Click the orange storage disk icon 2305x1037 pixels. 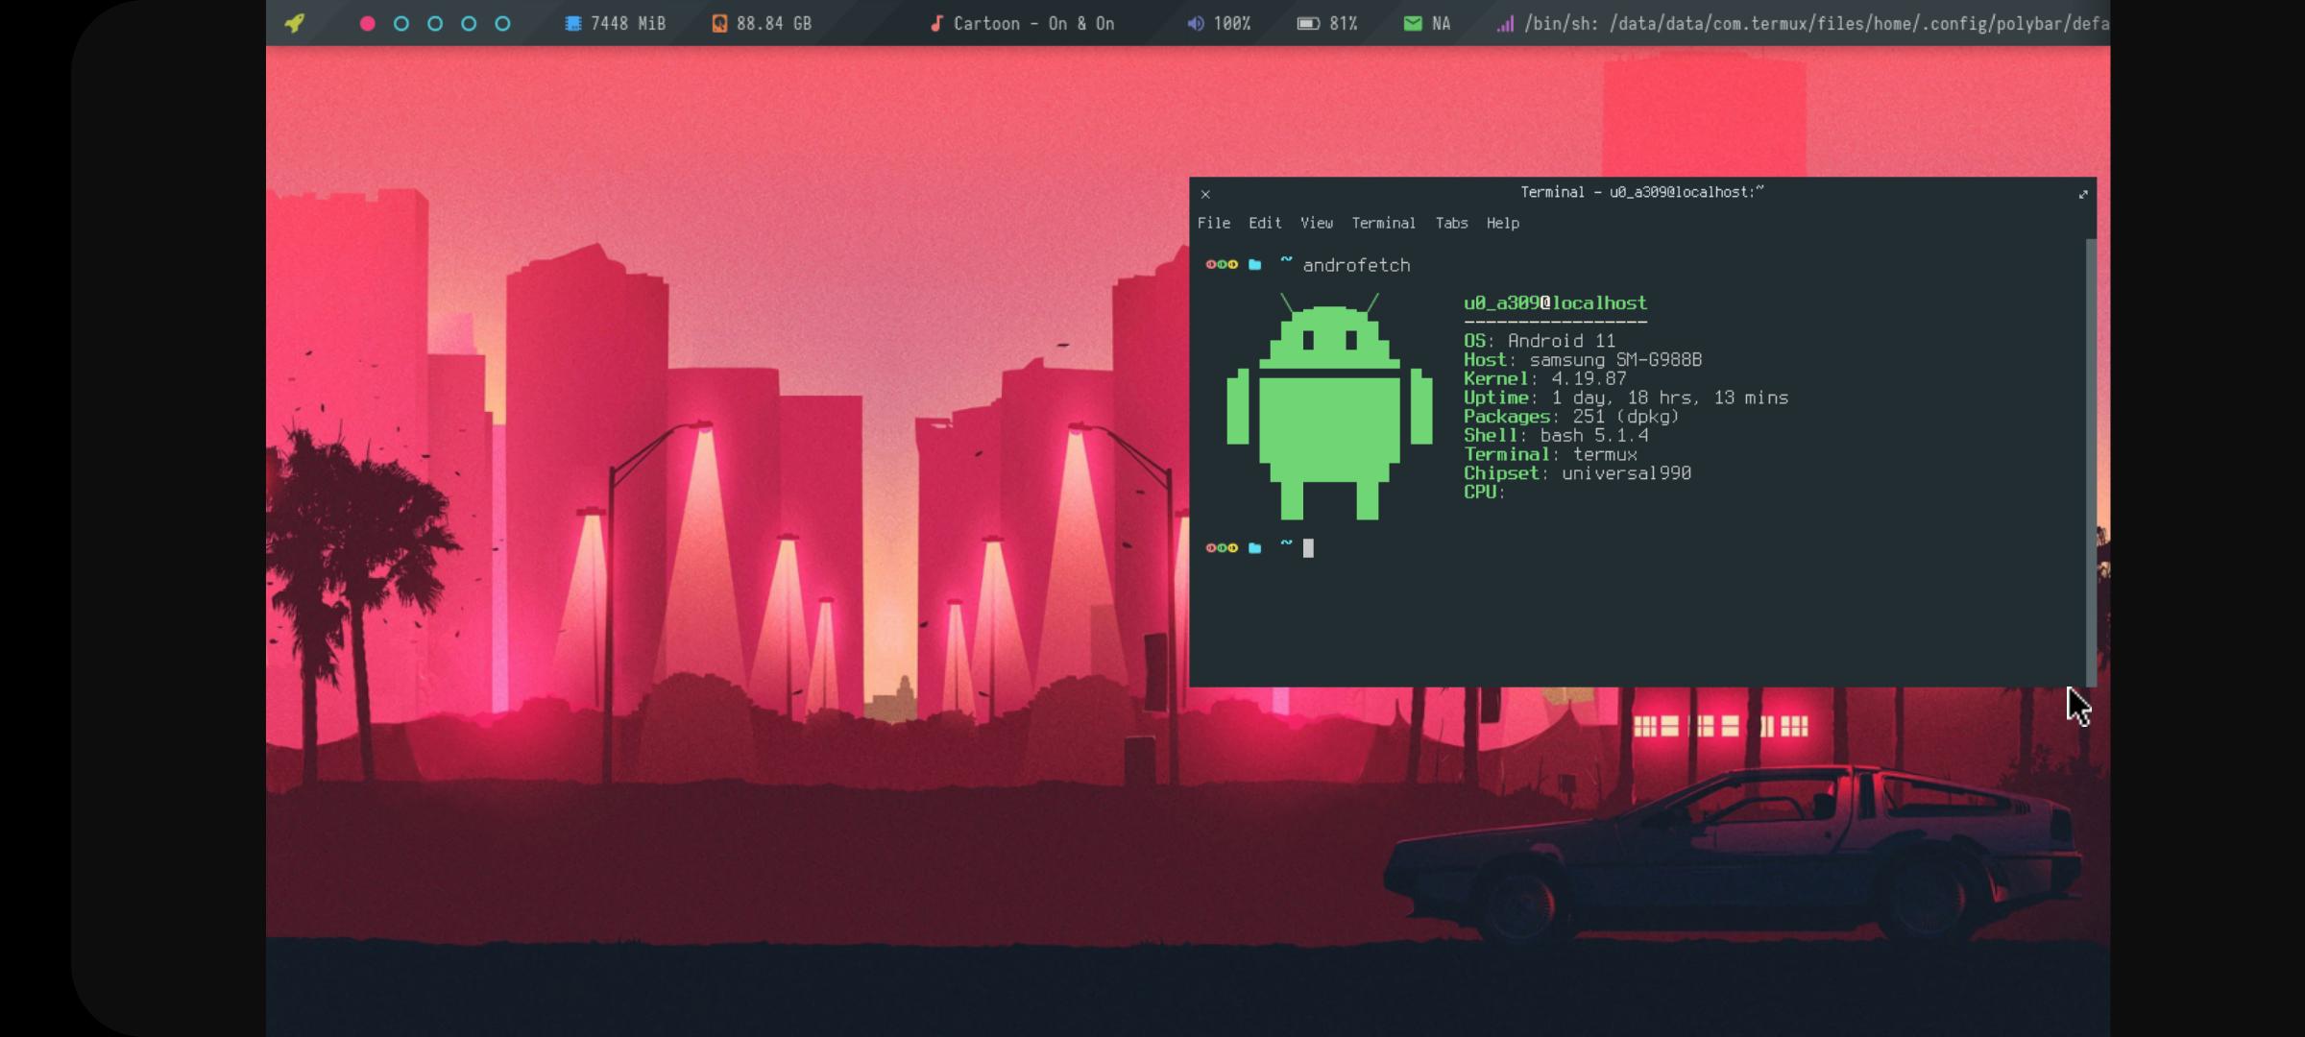click(x=718, y=22)
